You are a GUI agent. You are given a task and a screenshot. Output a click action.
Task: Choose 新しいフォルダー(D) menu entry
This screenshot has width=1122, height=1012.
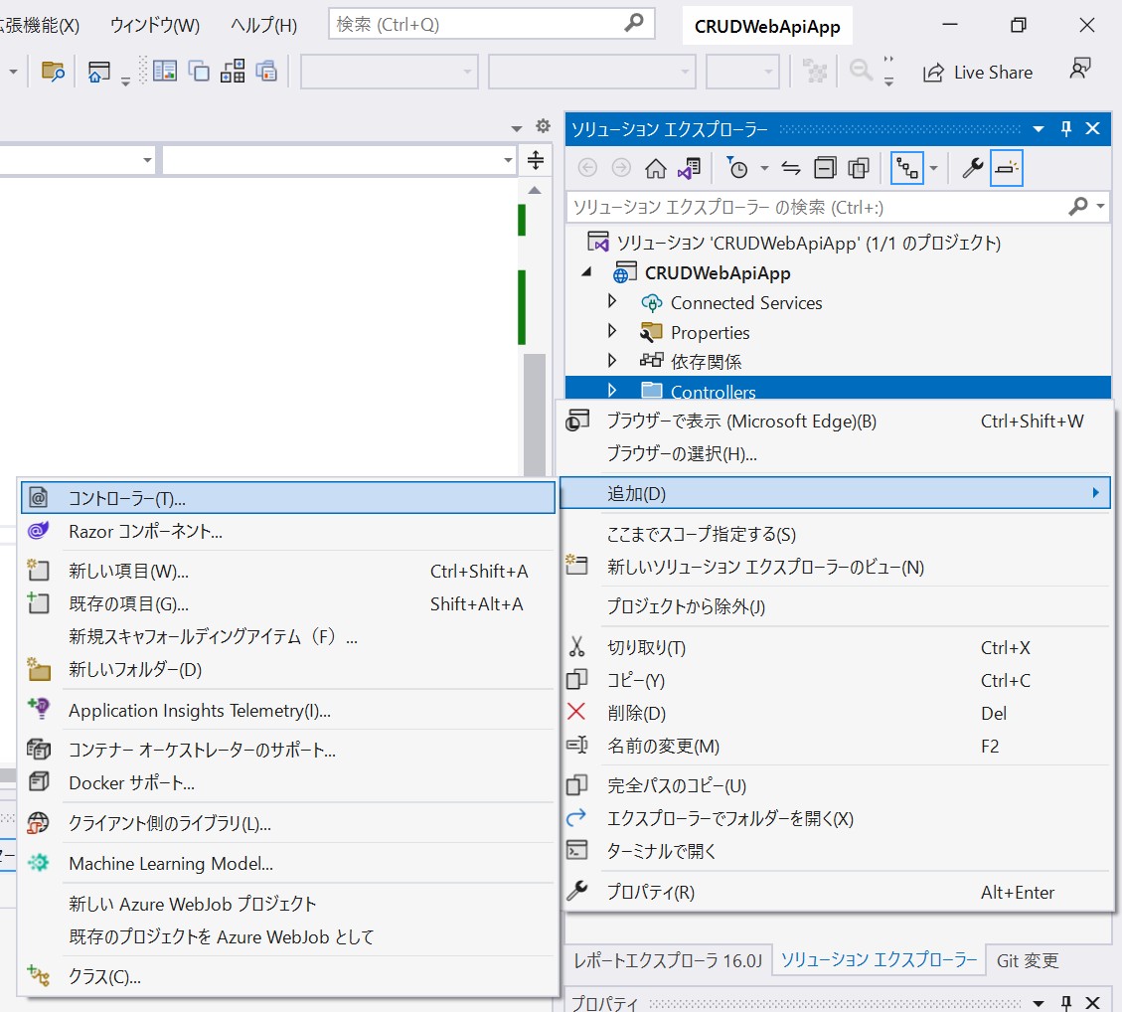[x=287, y=670]
